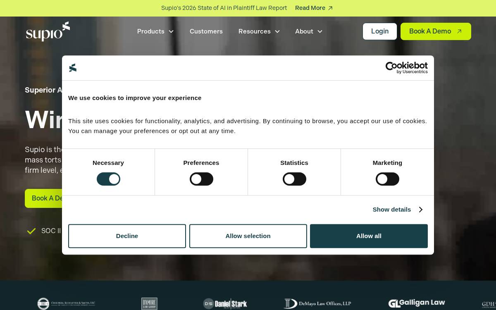The height and width of the screenshot is (310, 496).
Task: Click the arrow icon next to Read More
Action: pos(330,8)
